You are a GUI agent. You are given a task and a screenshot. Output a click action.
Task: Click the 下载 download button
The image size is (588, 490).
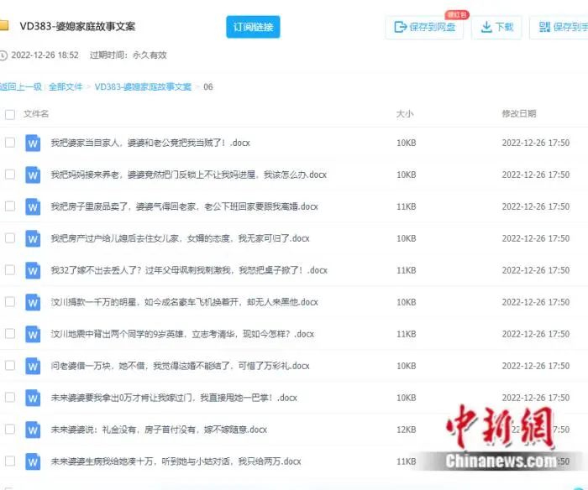pos(496,27)
